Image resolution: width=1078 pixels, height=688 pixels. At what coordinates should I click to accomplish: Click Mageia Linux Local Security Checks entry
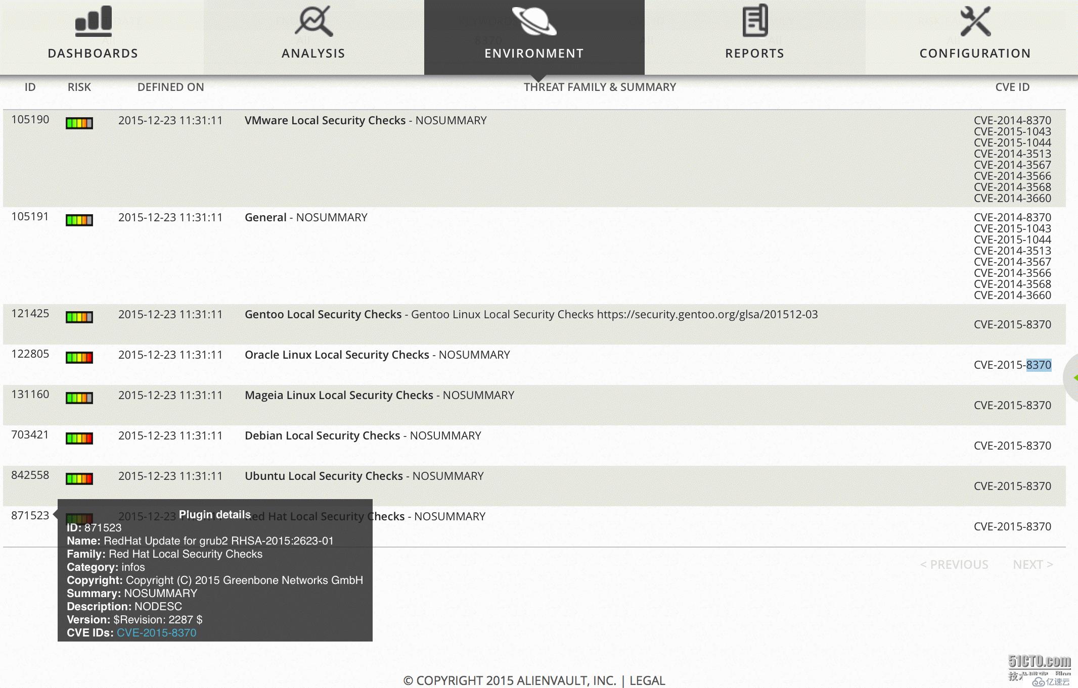coord(379,396)
